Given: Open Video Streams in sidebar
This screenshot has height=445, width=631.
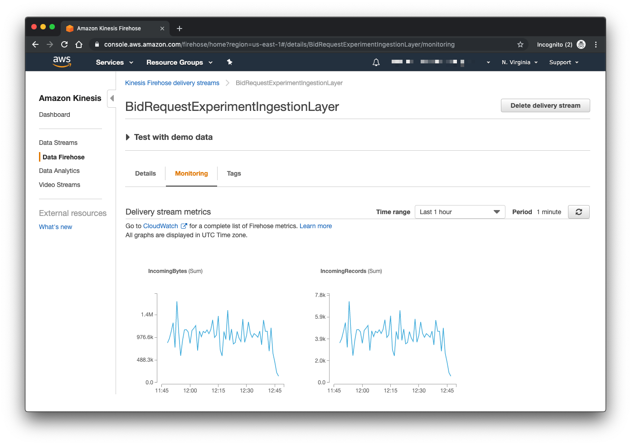Looking at the screenshot, I should pyautogui.click(x=59, y=185).
